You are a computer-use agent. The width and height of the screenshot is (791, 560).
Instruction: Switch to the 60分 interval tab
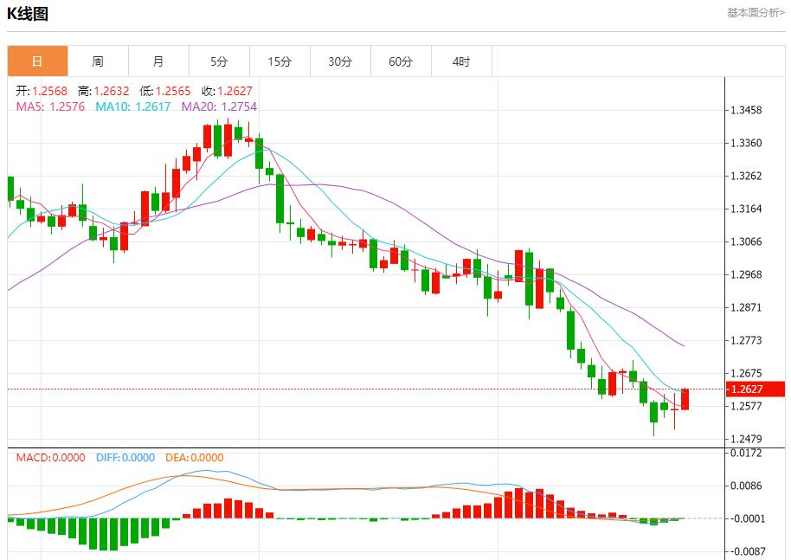(401, 61)
